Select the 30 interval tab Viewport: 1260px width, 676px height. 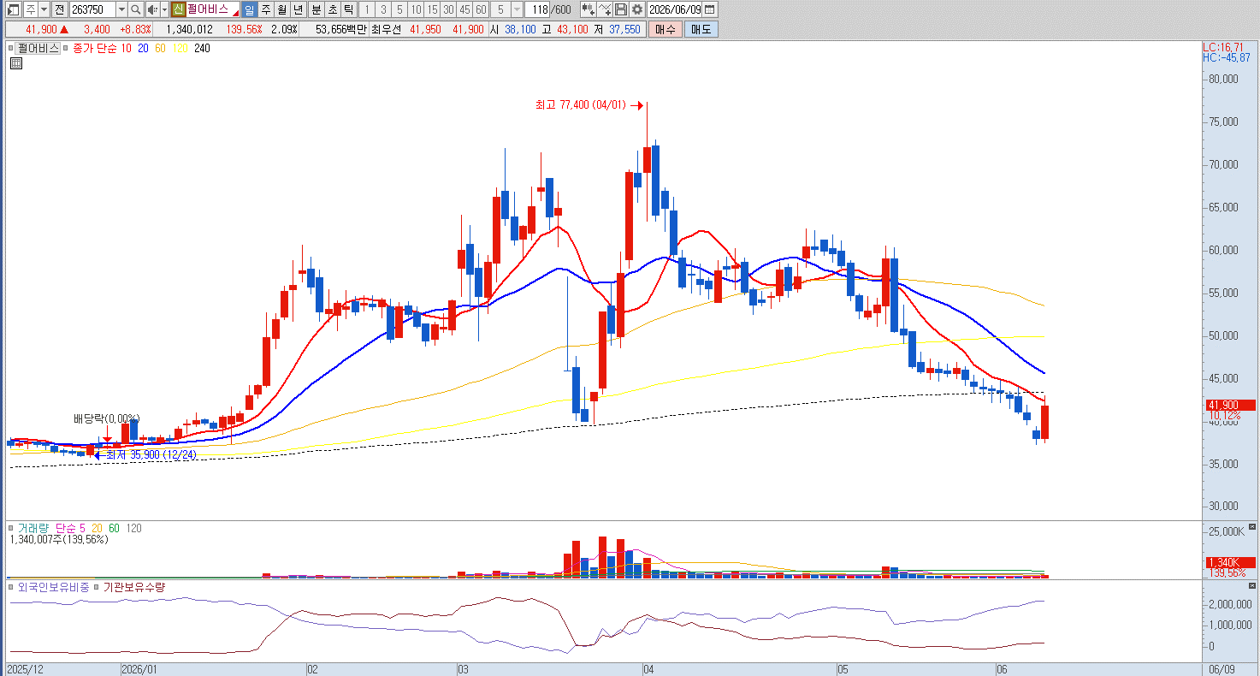448,9
